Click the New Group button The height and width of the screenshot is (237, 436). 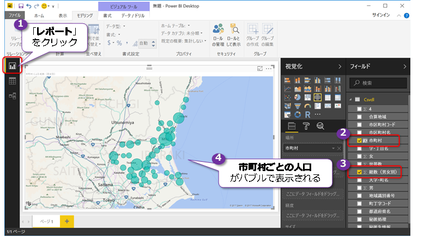click(x=252, y=35)
